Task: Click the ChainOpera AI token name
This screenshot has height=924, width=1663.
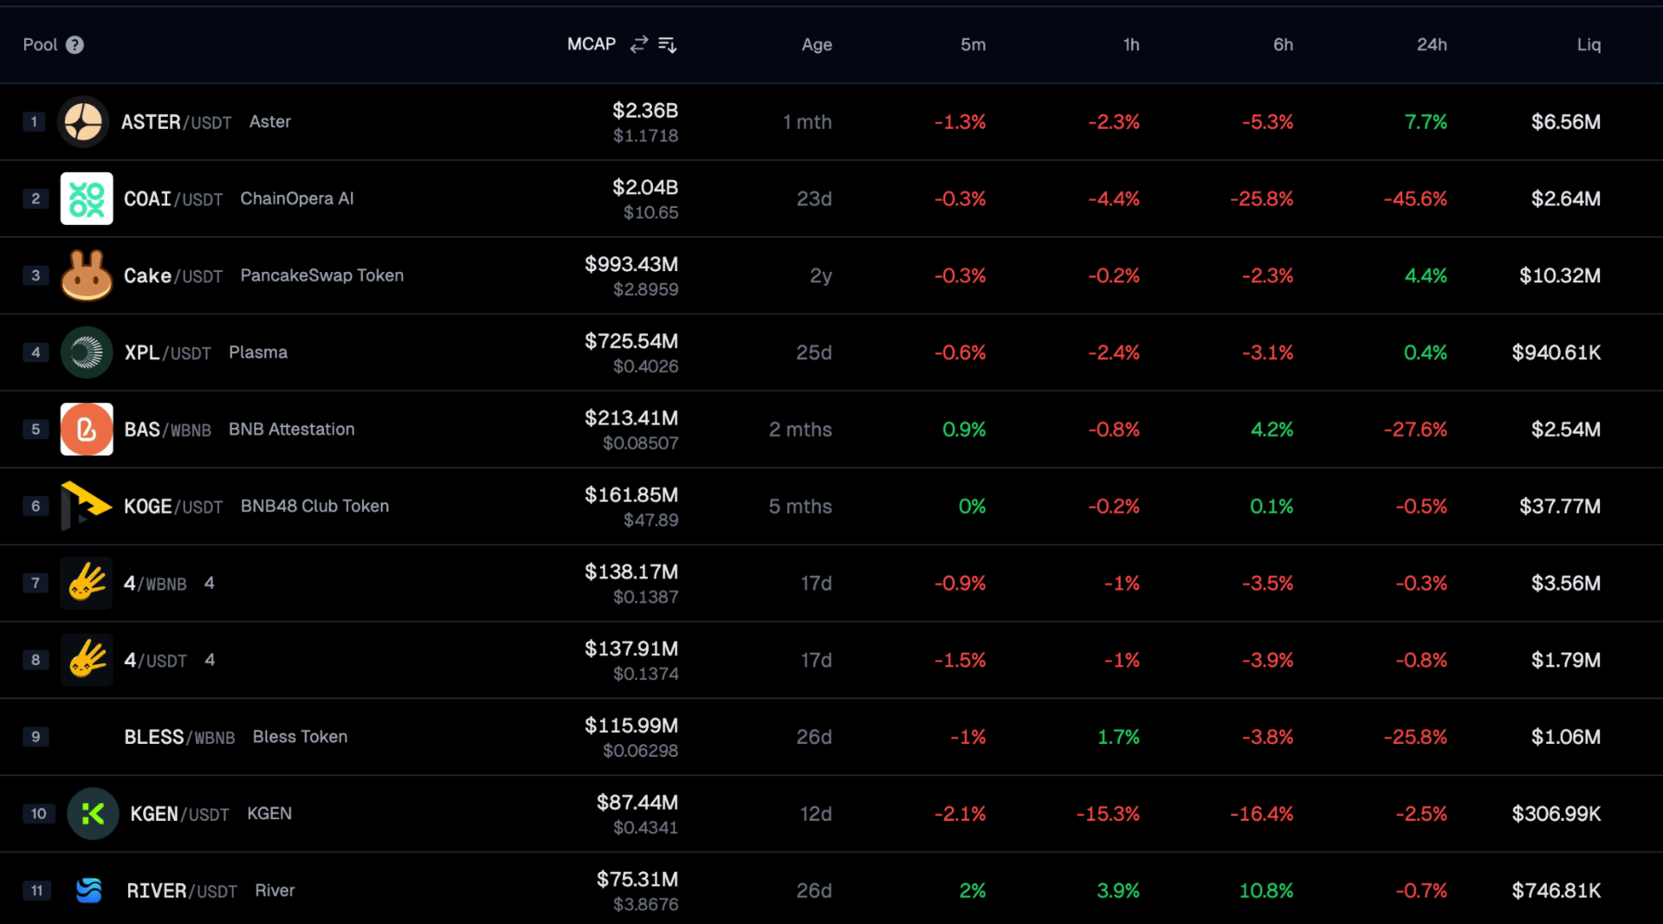Action: click(x=297, y=199)
